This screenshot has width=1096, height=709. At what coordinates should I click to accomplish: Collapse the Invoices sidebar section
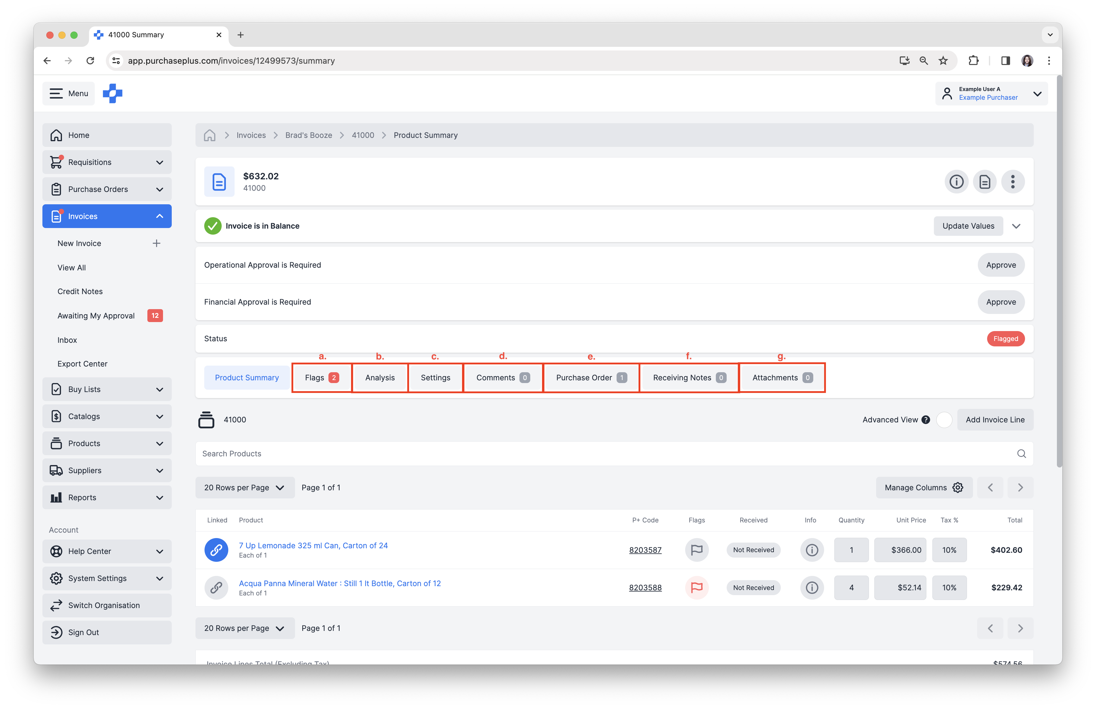click(159, 216)
